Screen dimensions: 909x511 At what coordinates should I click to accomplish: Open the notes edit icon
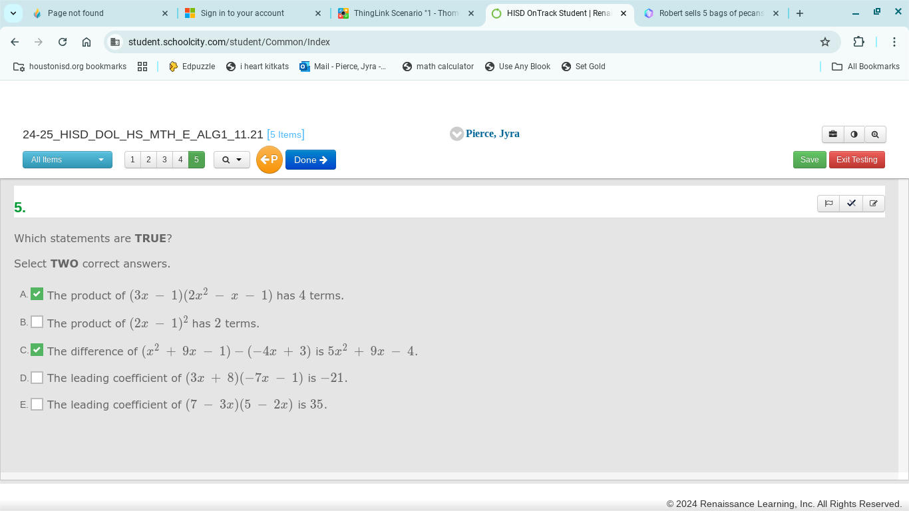pos(874,204)
